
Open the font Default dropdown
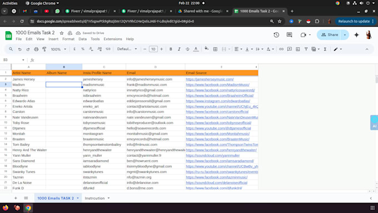(x=127, y=49)
